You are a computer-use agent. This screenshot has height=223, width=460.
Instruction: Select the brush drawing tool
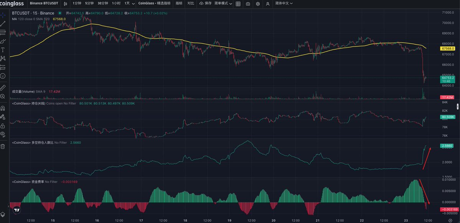point(3,41)
